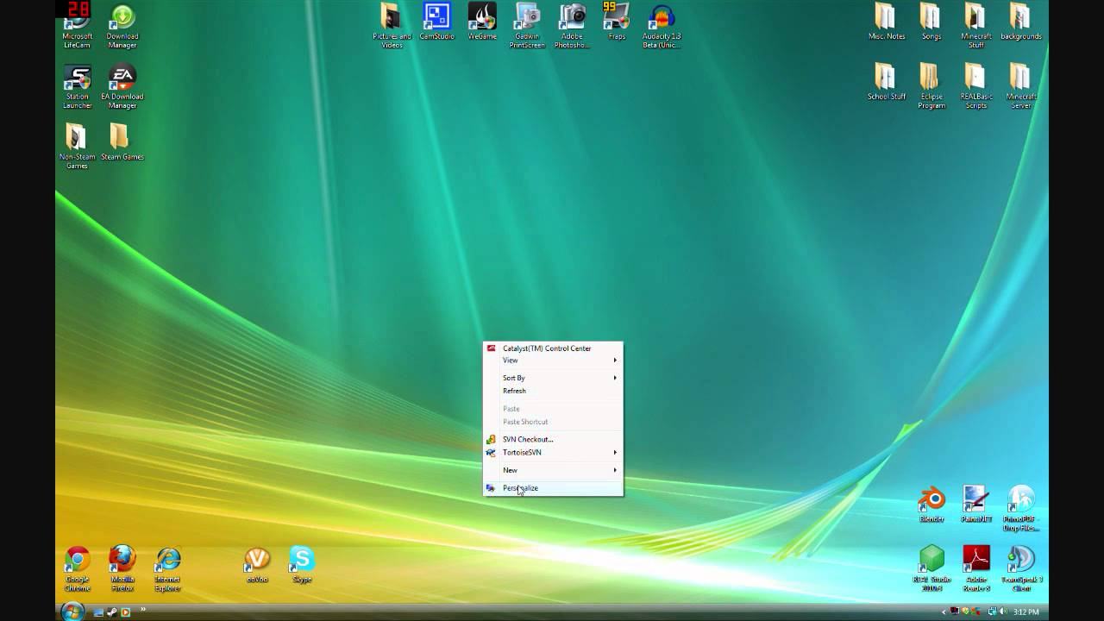This screenshot has width=1104, height=621.
Task: Expand the New submenu
Action: (553, 470)
